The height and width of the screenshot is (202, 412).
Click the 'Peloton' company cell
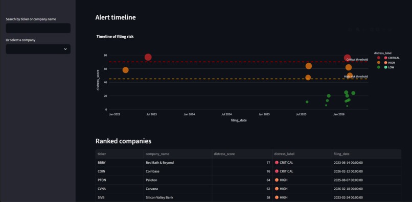(x=178, y=180)
